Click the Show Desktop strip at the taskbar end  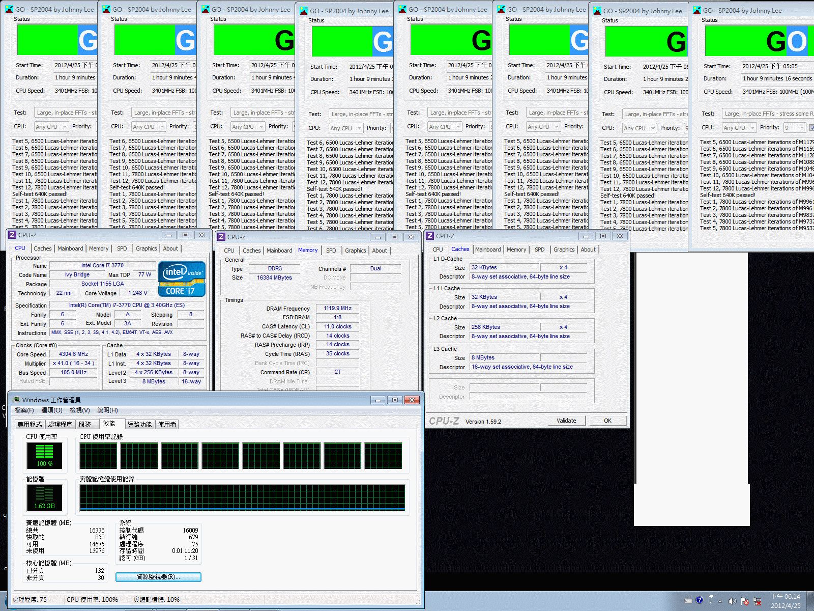click(810, 601)
